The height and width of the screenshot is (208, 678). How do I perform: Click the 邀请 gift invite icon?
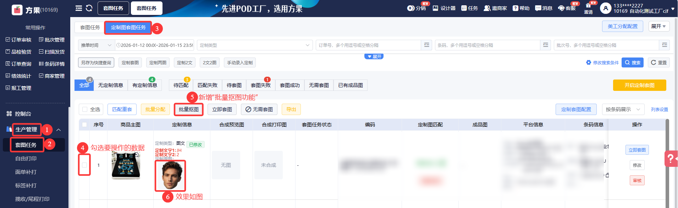click(x=588, y=9)
